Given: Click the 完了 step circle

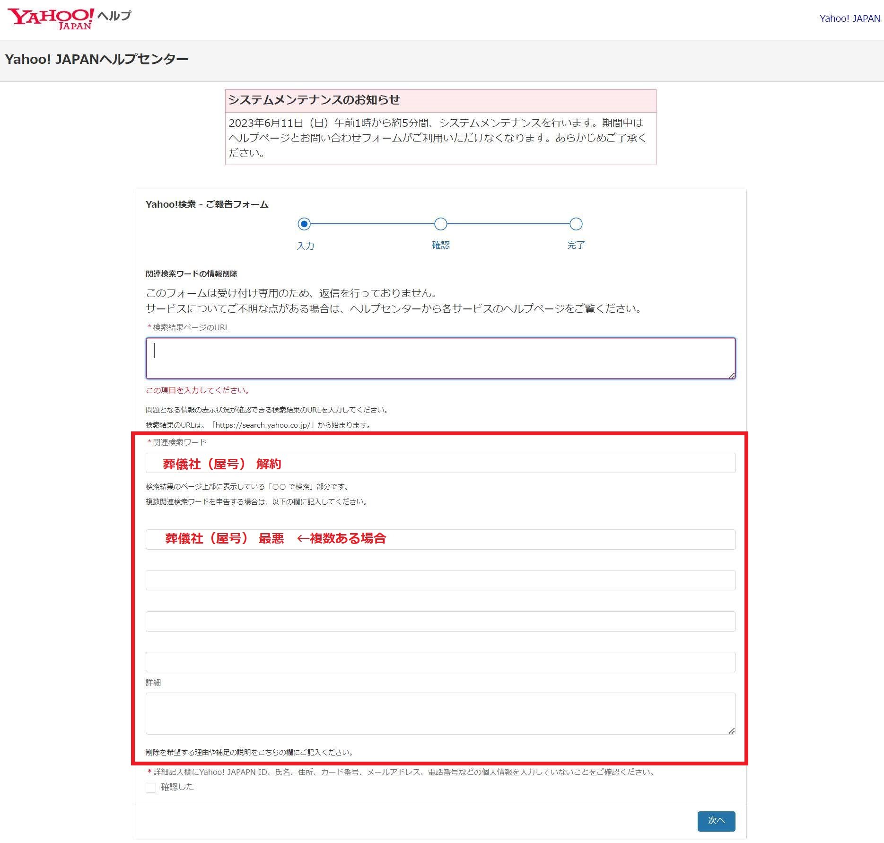Looking at the screenshot, I should [576, 224].
